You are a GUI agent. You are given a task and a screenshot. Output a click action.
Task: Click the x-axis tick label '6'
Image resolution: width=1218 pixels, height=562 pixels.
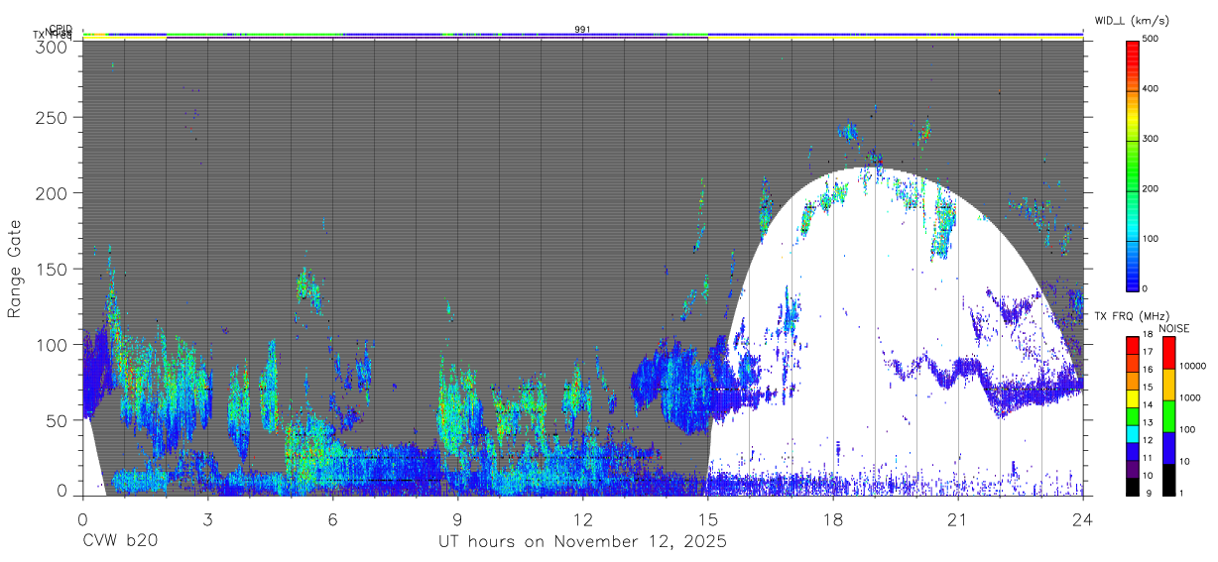[x=333, y=518]
